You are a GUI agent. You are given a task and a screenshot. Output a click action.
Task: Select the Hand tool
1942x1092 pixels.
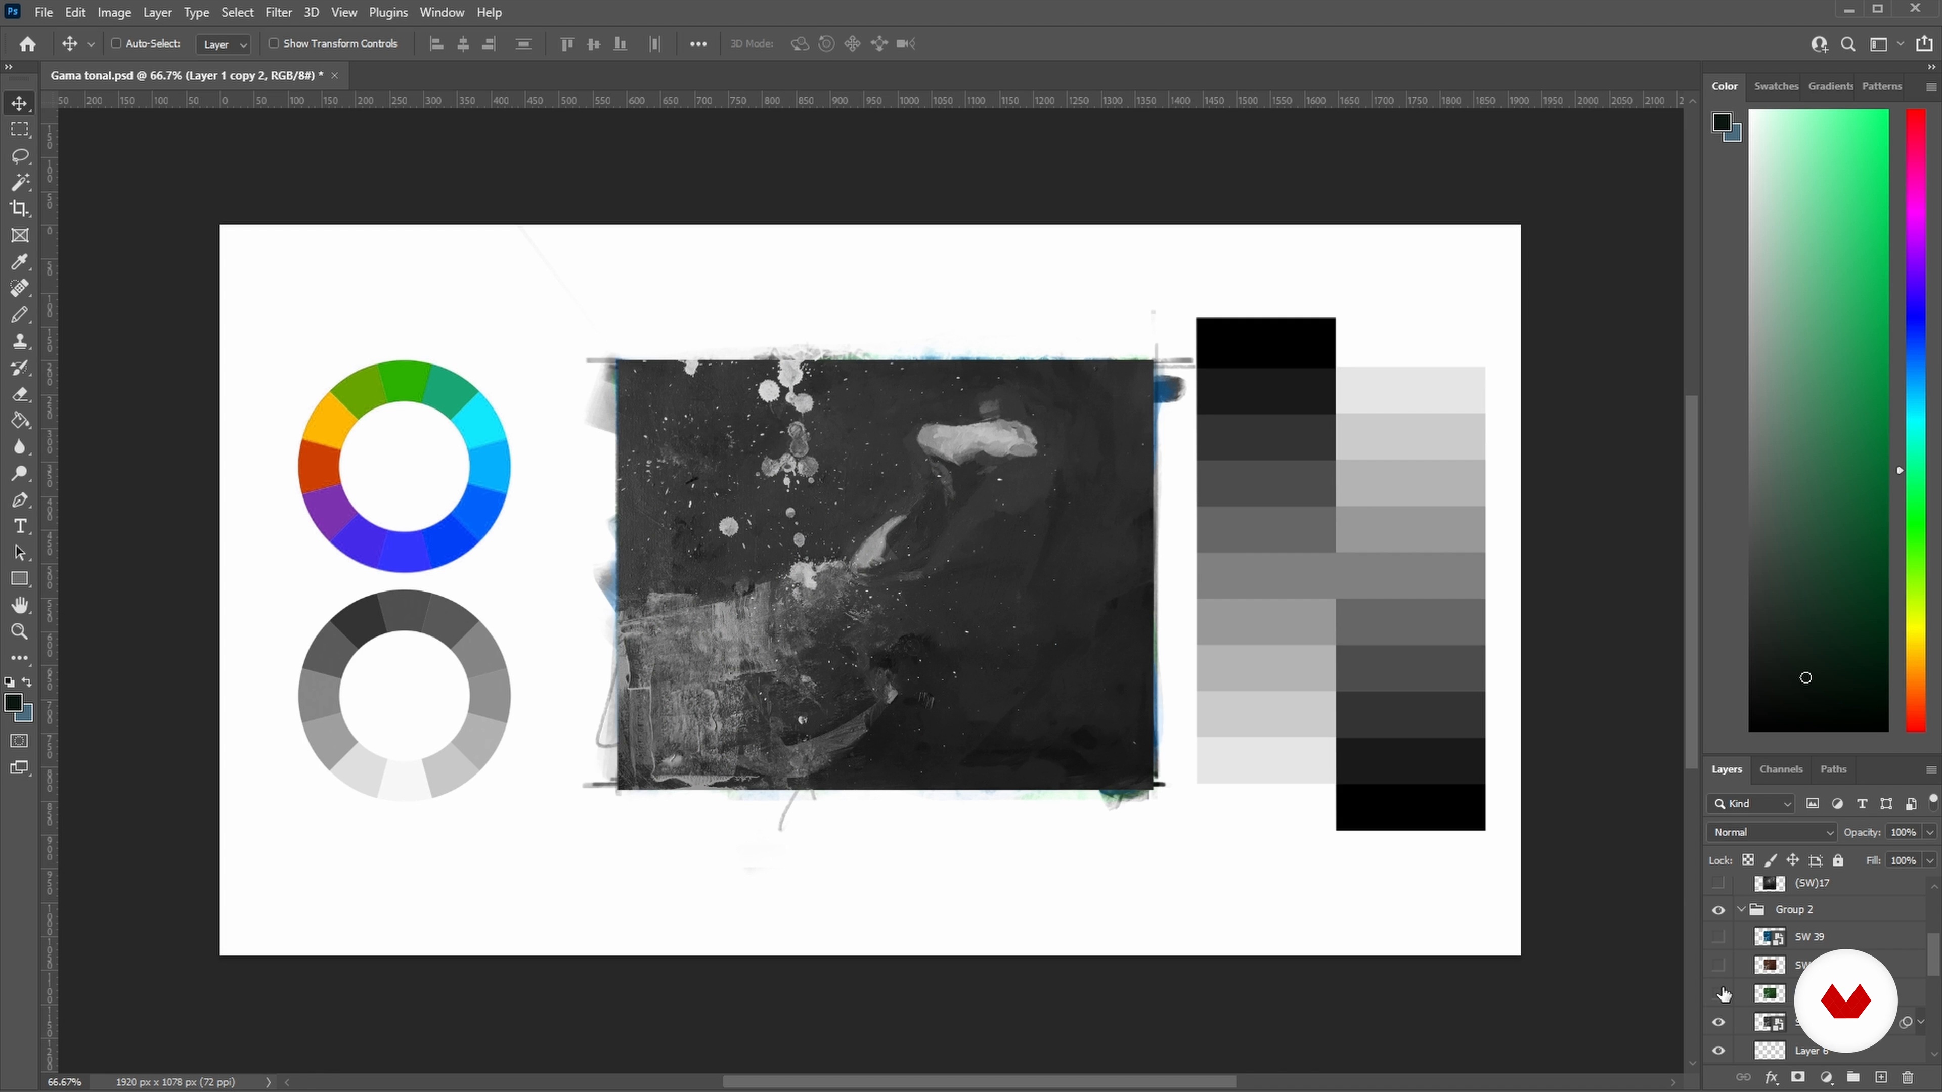[x=20, y=605]
